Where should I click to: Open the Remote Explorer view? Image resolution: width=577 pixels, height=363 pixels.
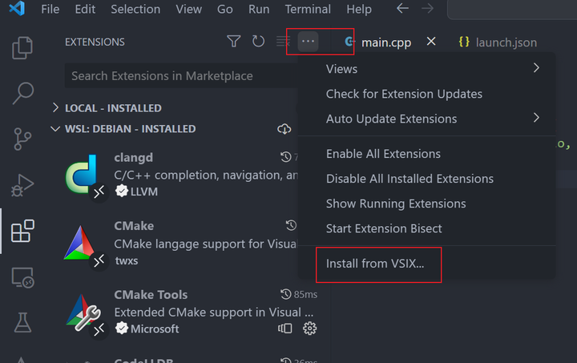[x=22, y=278]
